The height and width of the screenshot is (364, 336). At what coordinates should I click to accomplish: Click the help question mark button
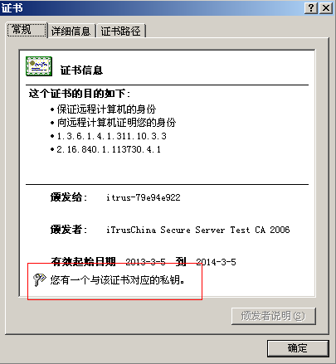pos(311,8)
